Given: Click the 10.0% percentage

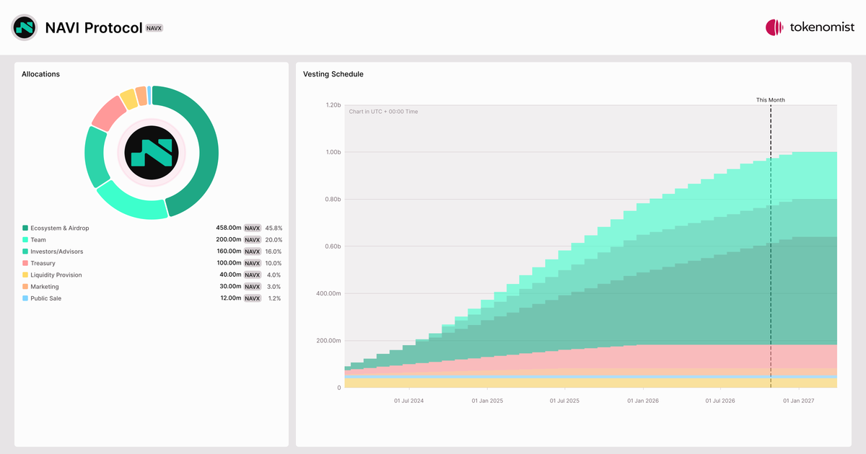Looking at the screenshot, I should 274,263.
